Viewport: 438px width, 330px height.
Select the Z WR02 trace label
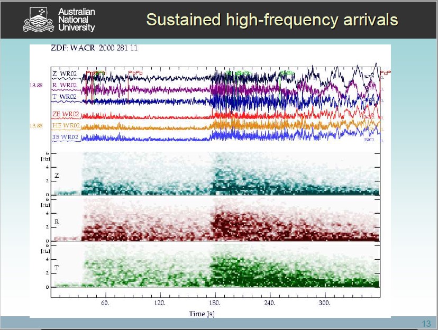pos(65,73)
